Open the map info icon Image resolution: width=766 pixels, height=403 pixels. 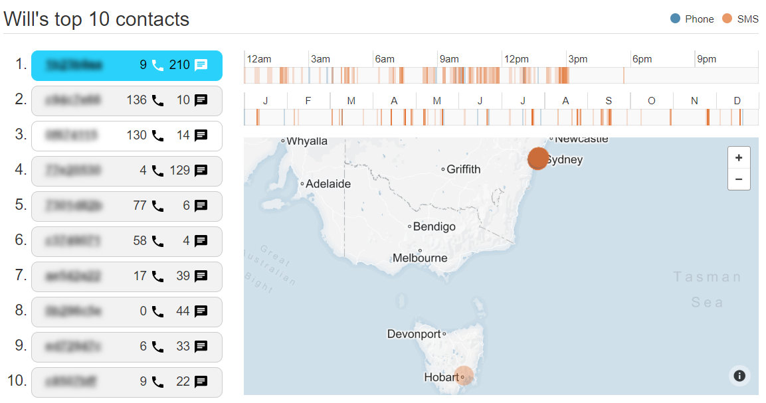coord(739,375)
